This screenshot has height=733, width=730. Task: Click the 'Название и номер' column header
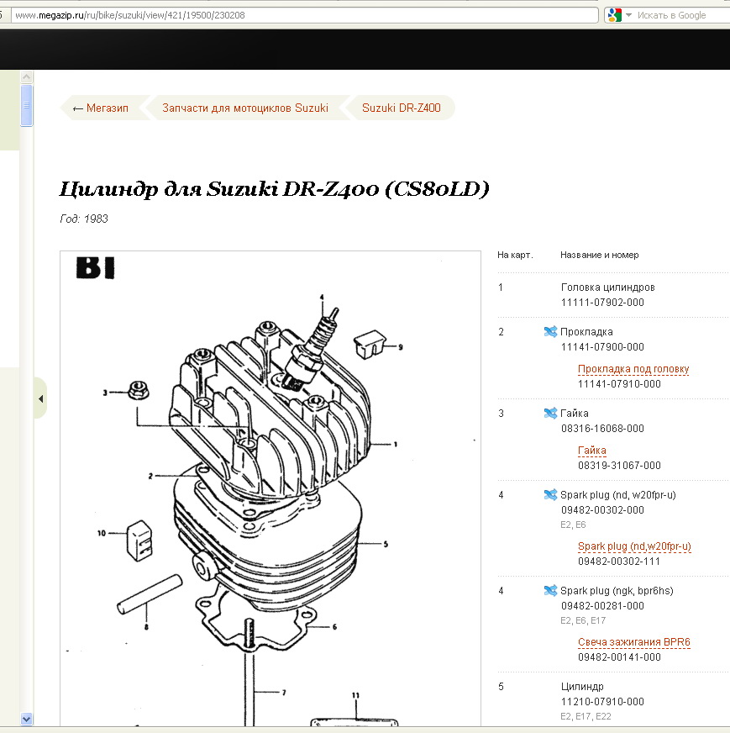(x=600, y=255)
